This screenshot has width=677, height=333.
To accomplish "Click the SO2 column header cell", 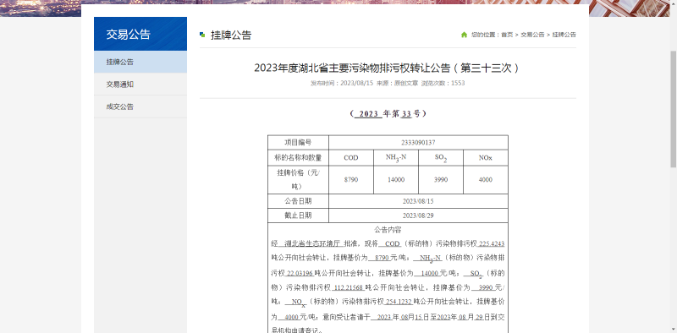I will tap(441, 157).
